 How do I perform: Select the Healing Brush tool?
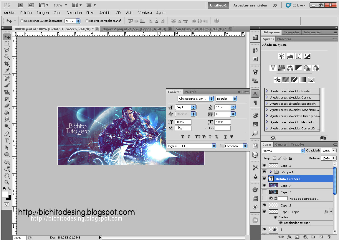[7, 79]
